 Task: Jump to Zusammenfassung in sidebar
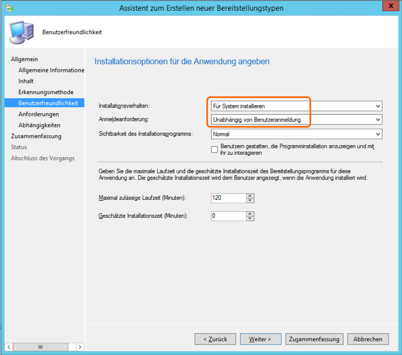(36, 136)
